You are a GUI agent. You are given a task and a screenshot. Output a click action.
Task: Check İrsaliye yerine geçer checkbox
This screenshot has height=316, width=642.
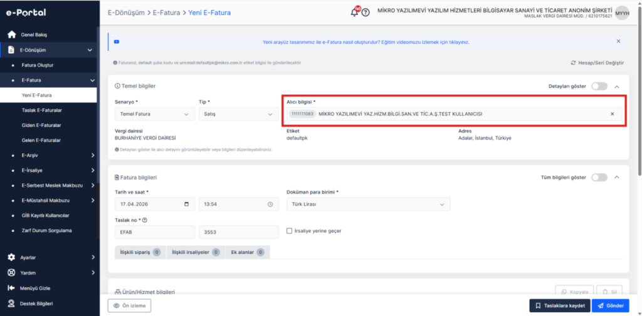290,230
